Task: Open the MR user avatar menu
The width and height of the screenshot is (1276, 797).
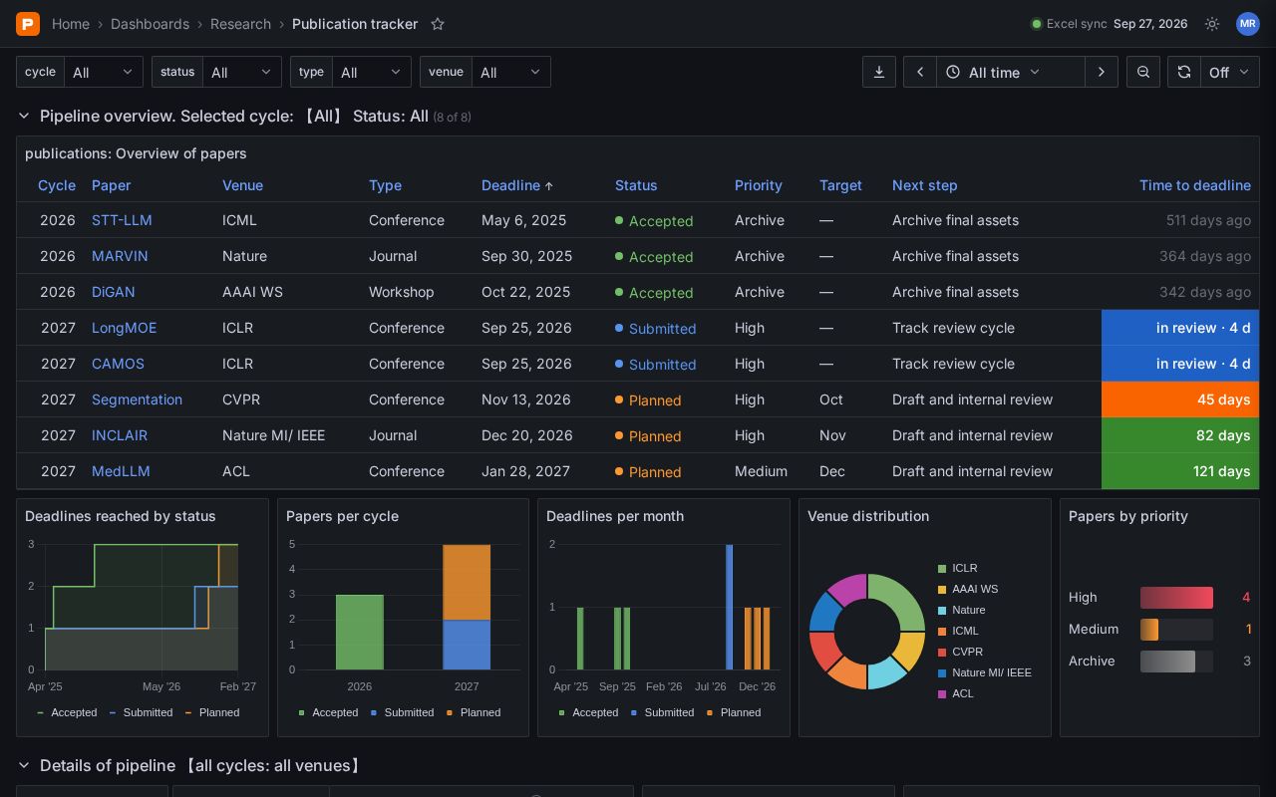Action: click(1247, 24)
